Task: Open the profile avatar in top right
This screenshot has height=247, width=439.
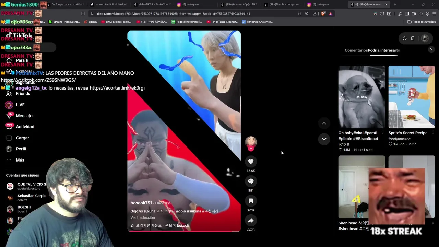Action: click(x=425, y=38)
